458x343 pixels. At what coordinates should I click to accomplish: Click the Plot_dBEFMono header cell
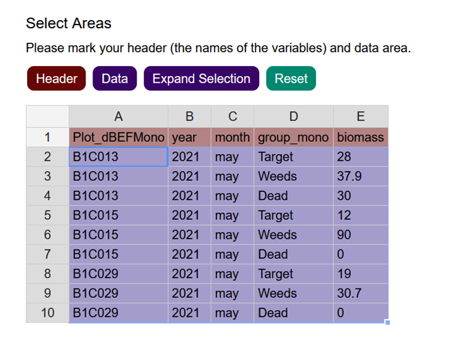[x=118, y=137]
